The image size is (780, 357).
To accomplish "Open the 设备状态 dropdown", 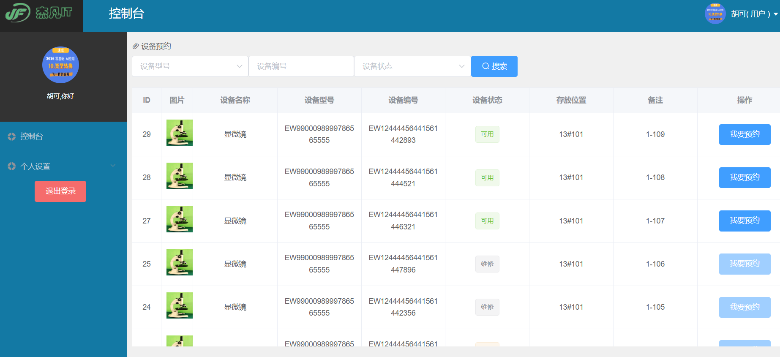I will coord(412,66).
